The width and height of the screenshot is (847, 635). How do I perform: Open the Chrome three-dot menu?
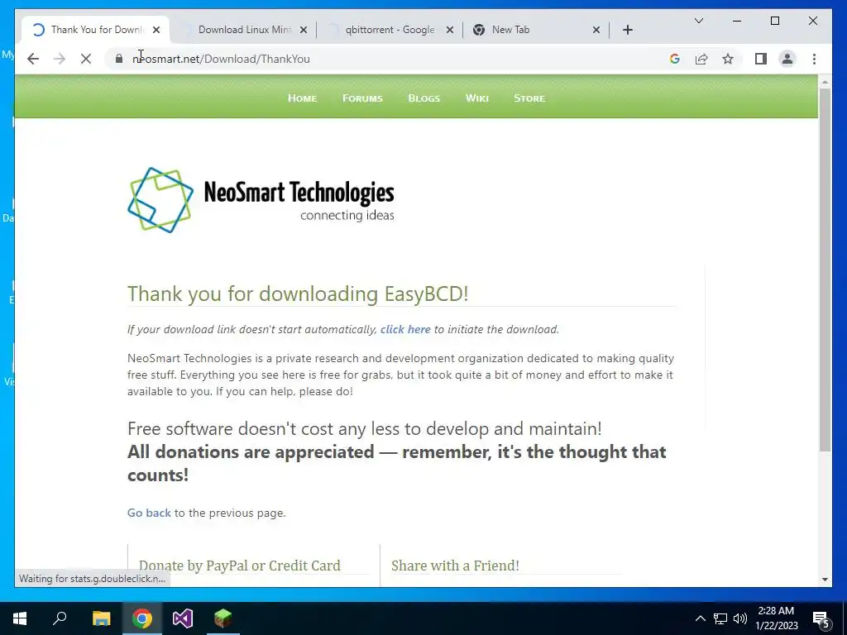[814, 59]
